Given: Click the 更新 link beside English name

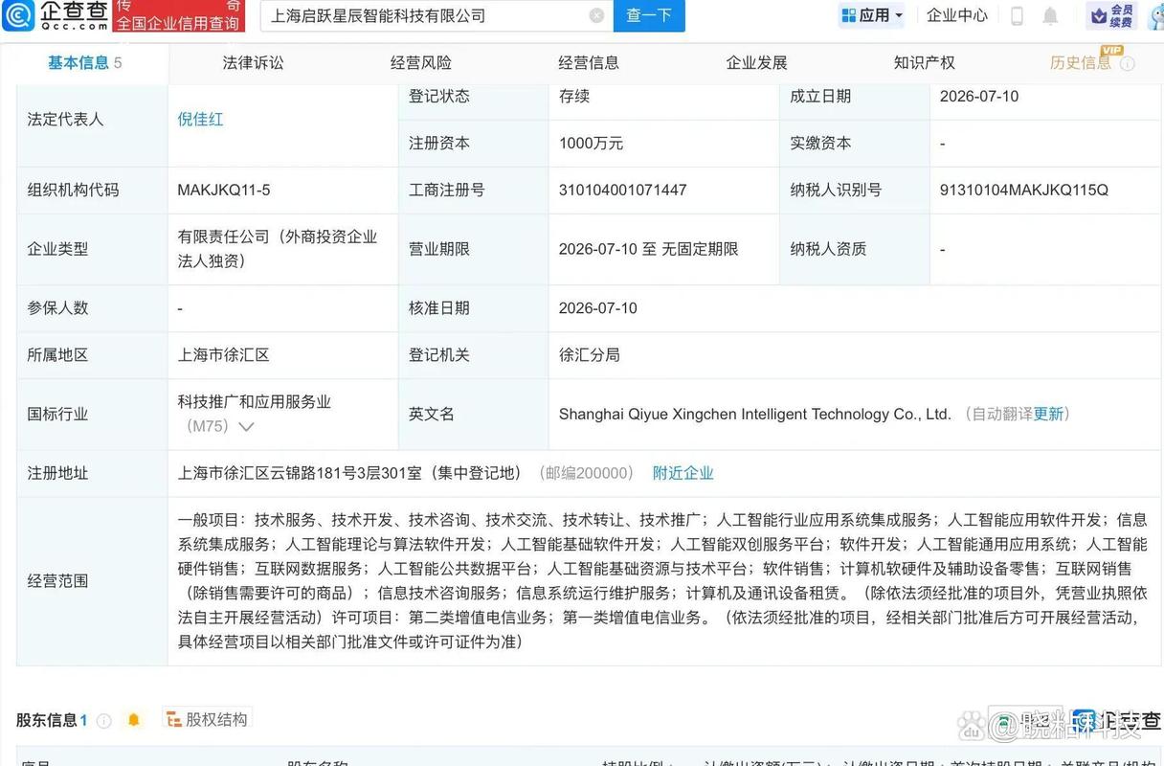Looking at the screenshot, I should point(1048,414).
